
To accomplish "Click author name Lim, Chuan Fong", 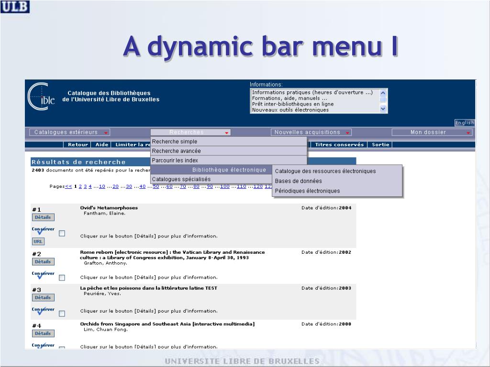I will [x=106, y=330].
